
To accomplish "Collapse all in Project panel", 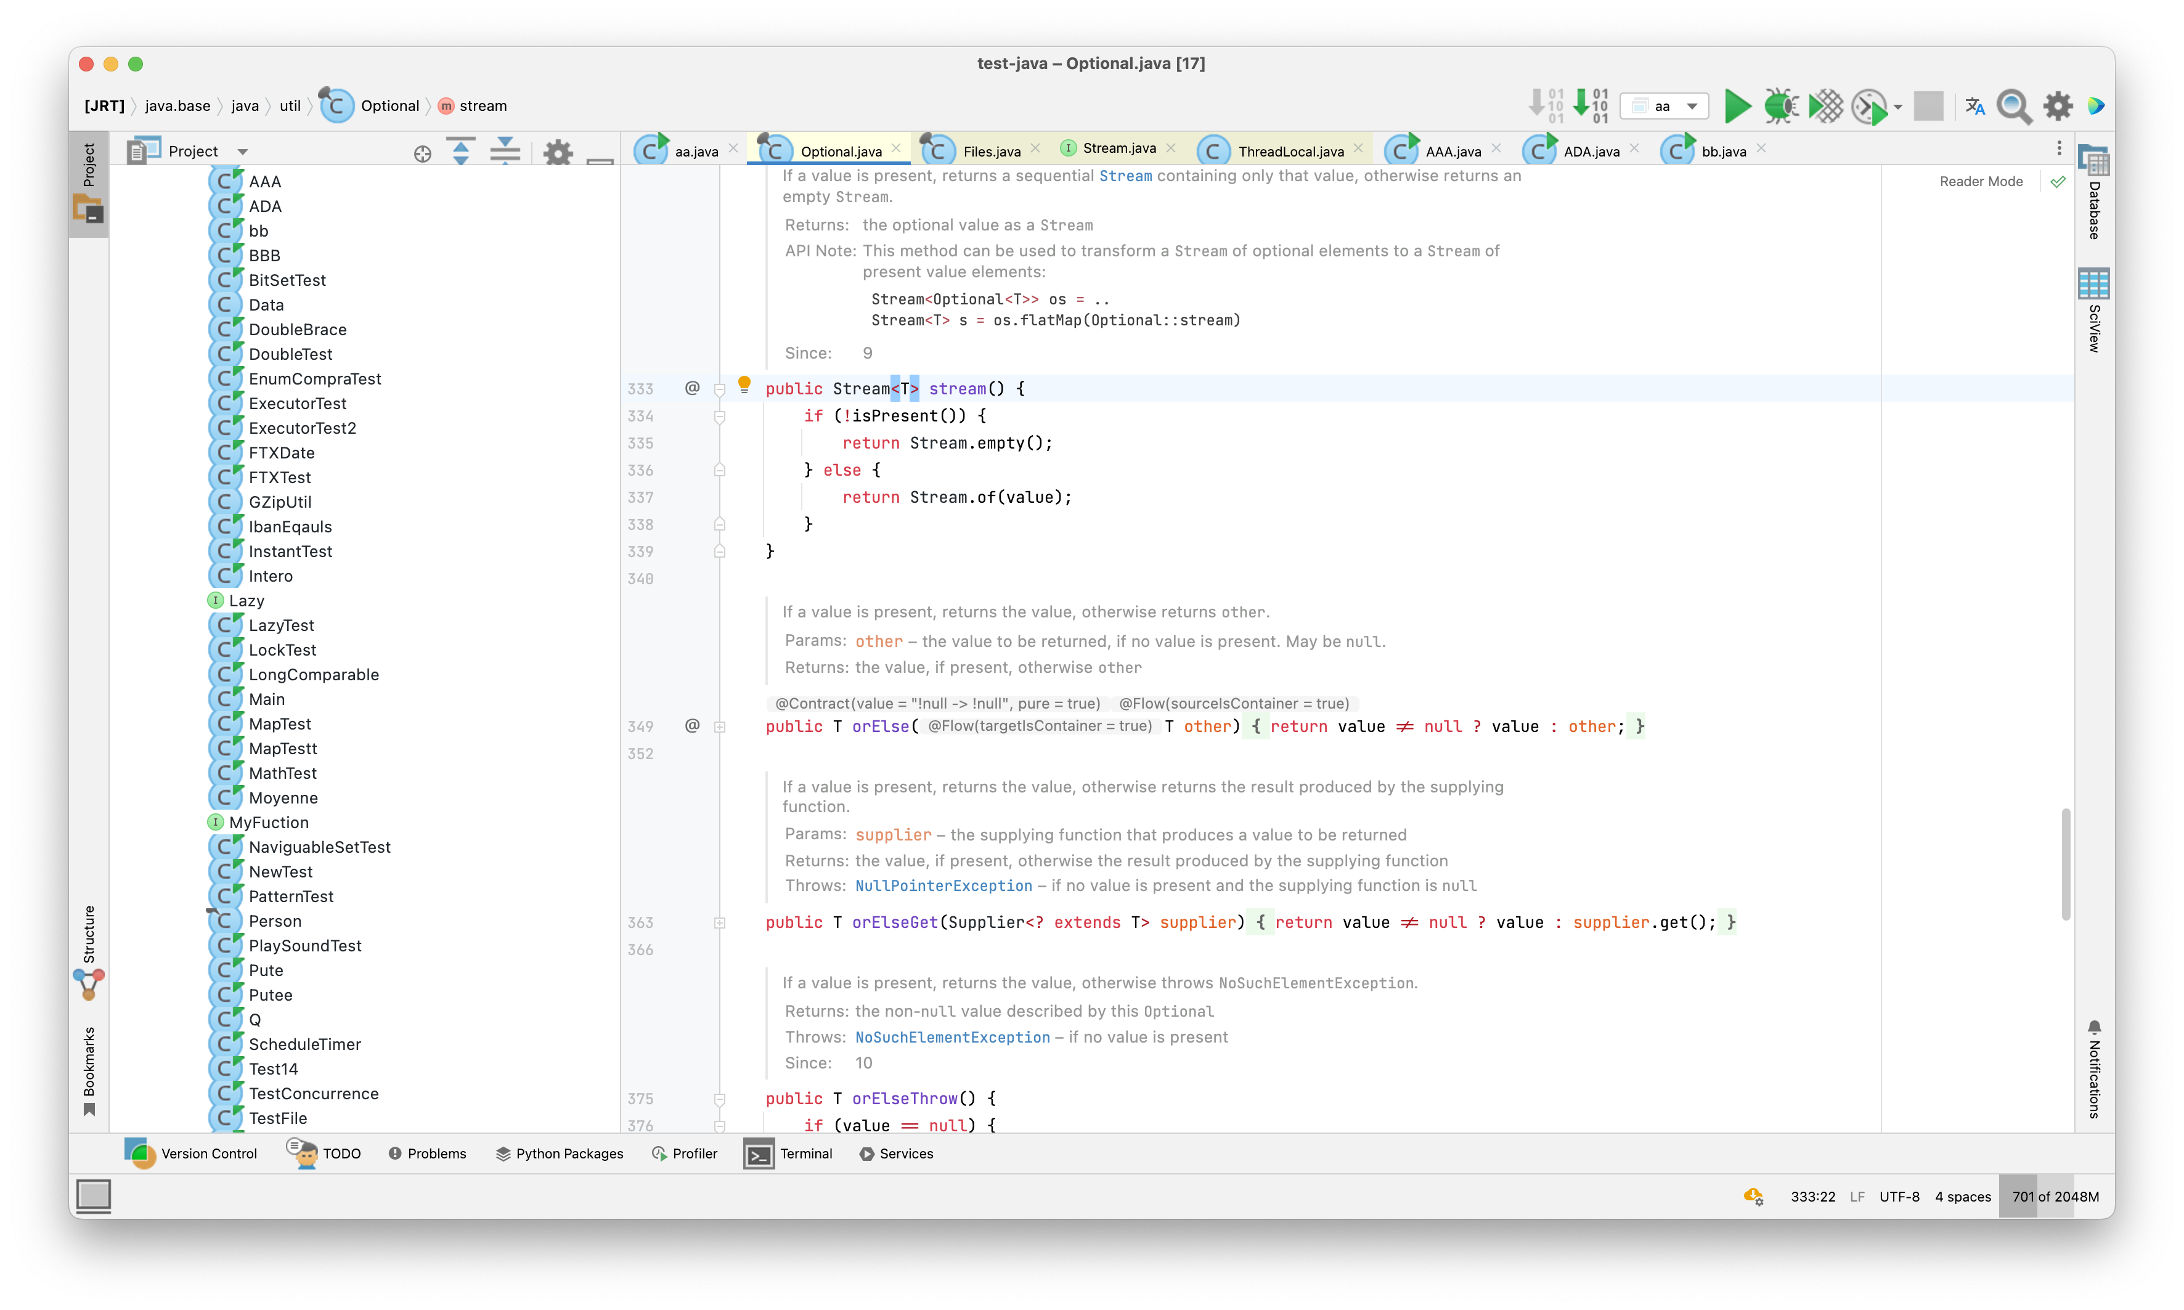I will pyautogui.click(x=504, y=152).
